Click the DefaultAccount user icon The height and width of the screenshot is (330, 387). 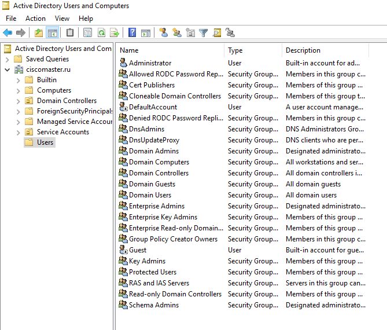point(123,107)
